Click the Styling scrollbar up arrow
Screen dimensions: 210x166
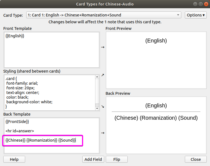[x=97, y=77]
